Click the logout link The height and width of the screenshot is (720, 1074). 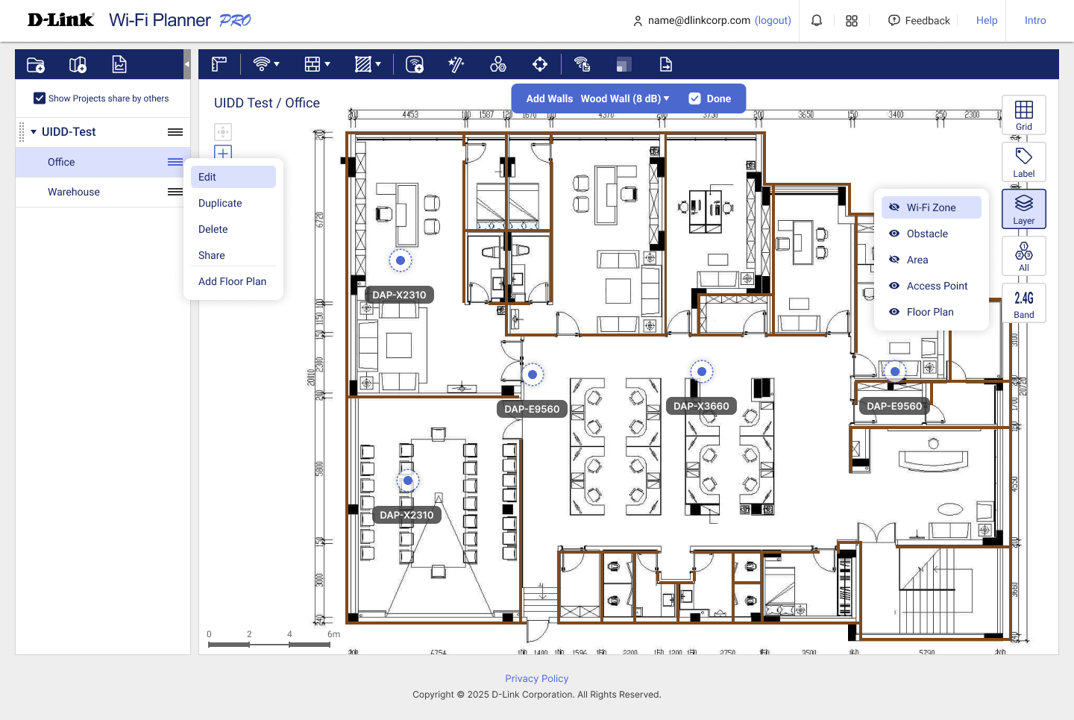coord(773,20)
